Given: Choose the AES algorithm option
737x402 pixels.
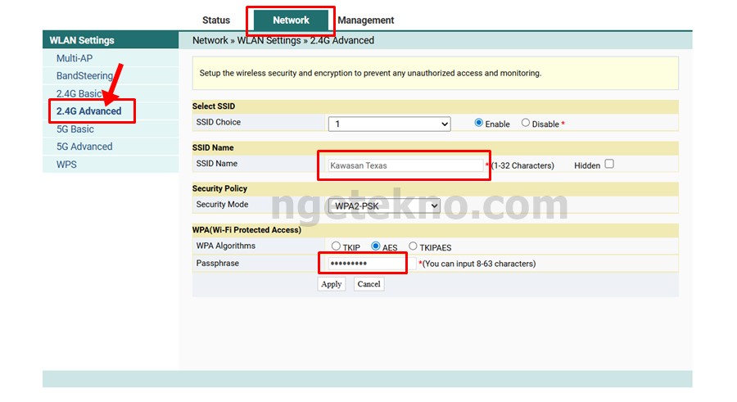Looking at the screenshot, I should click(x=376, y=246).
